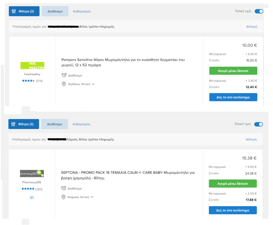Open Φίλτρα (2) in the Pharmacy295 panel
The width and height of the screenshot is (273, 225).
24,124
